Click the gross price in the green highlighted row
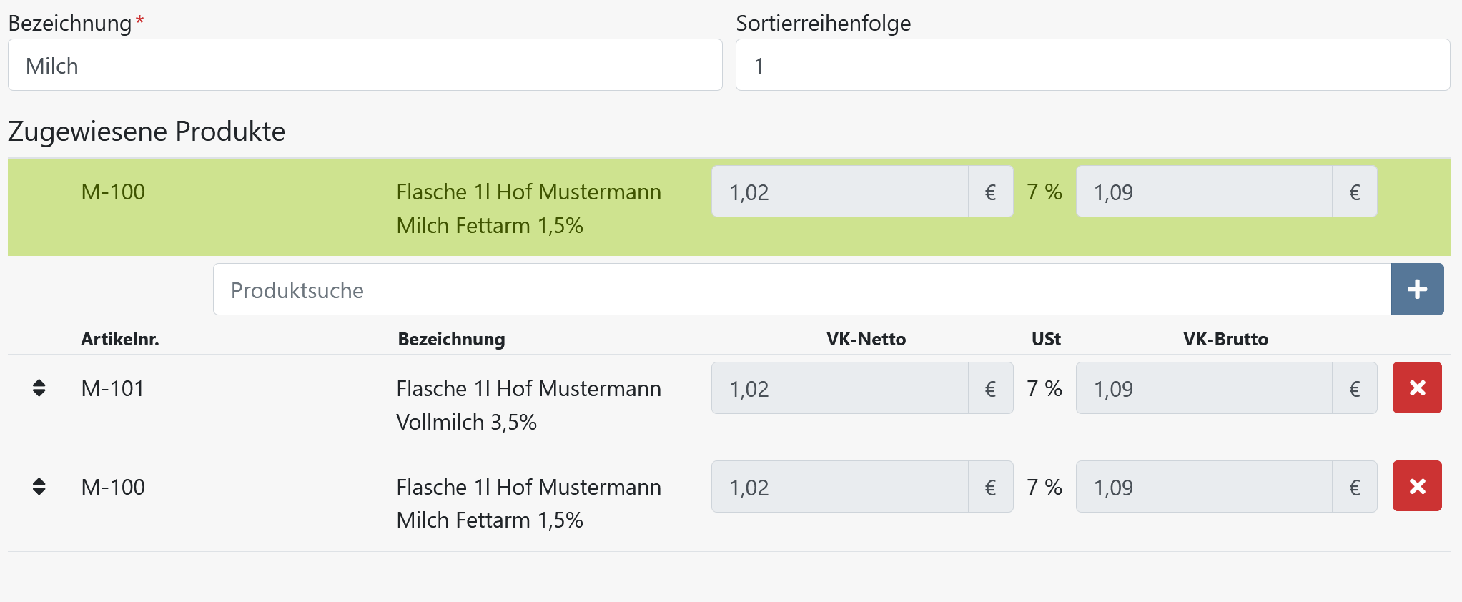 coord(1204,192)
